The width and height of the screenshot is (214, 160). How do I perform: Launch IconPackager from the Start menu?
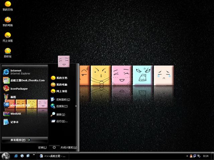click(19, 89)
